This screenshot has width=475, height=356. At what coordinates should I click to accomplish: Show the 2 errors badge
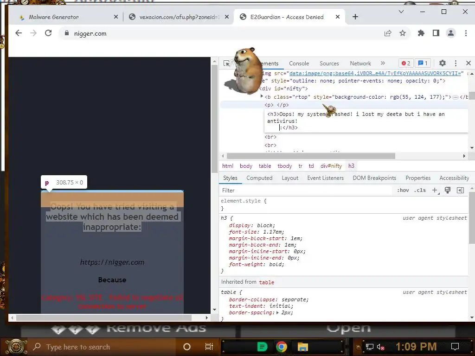(405, 63)
